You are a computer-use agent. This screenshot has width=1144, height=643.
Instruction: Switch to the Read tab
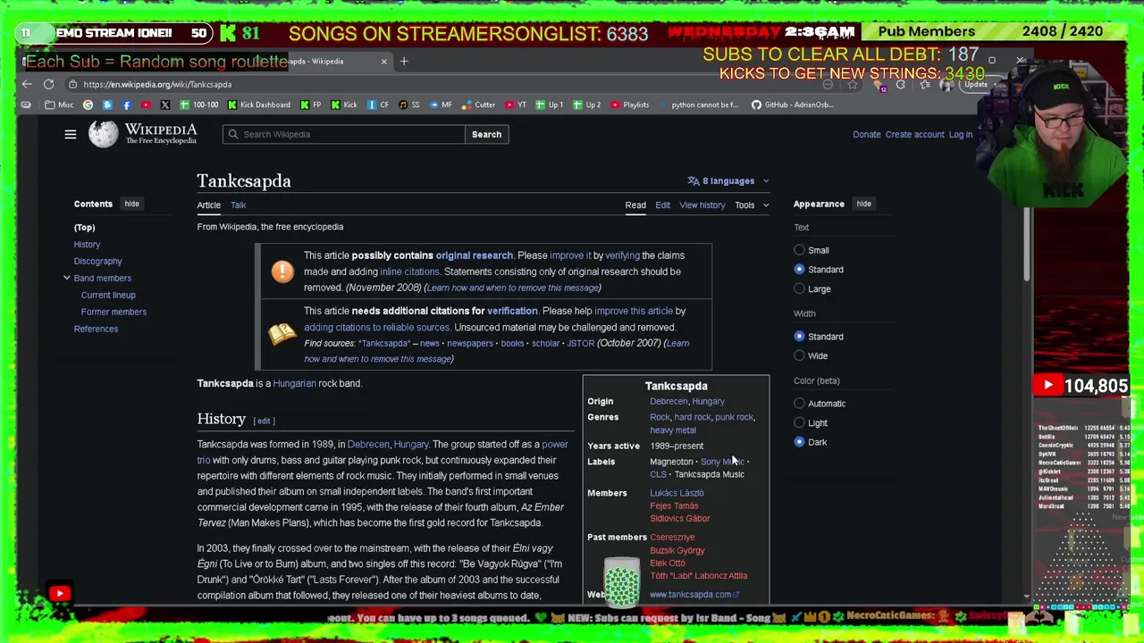[635, 205]
